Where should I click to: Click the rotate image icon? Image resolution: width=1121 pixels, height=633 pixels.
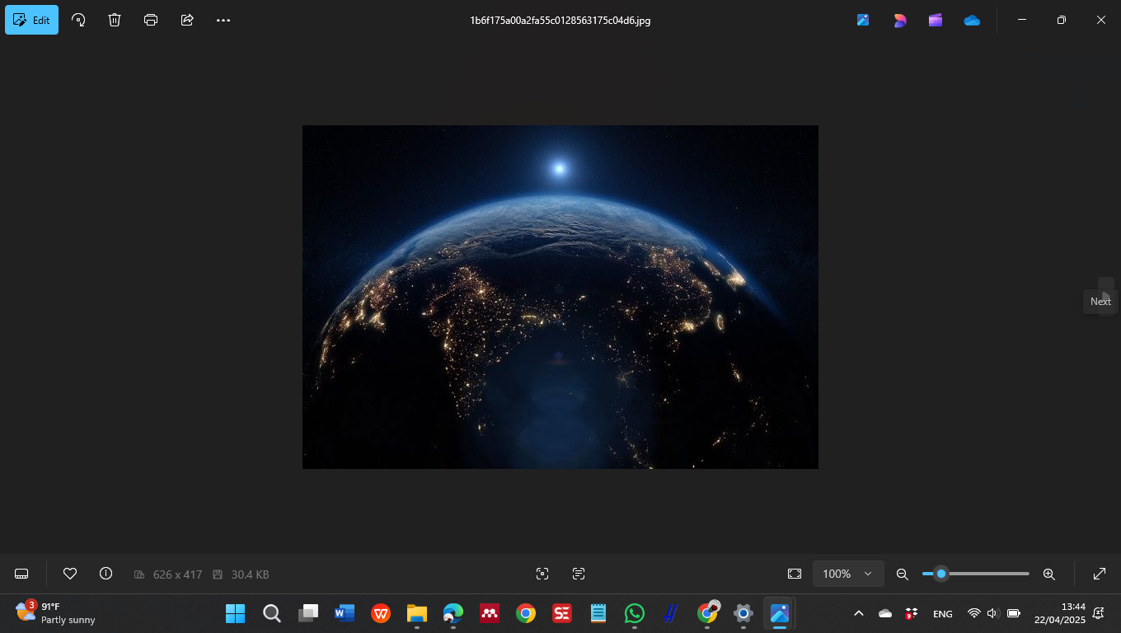[78, 20]
